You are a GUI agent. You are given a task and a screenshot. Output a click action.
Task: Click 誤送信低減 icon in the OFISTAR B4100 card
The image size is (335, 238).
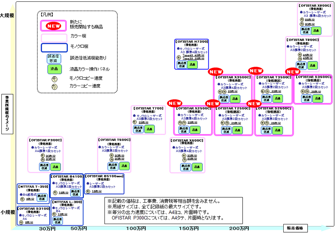pos(75,193)
